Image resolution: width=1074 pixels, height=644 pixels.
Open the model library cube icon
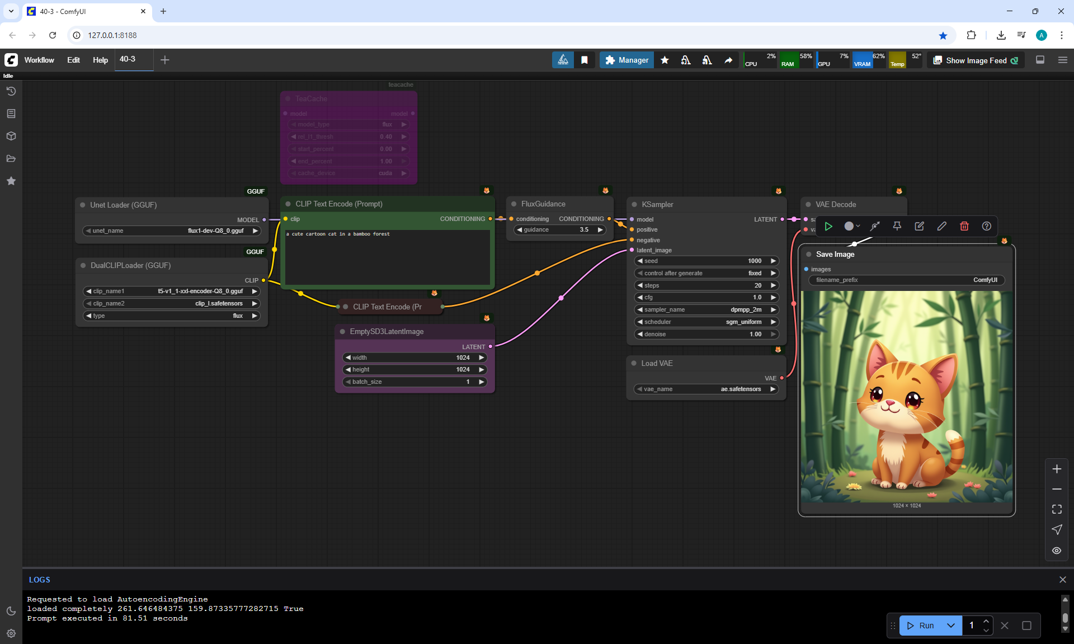11,136
